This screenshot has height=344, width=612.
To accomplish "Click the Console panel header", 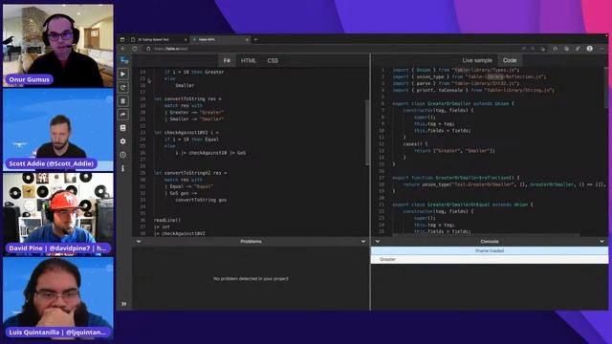I will coord(490,242).
